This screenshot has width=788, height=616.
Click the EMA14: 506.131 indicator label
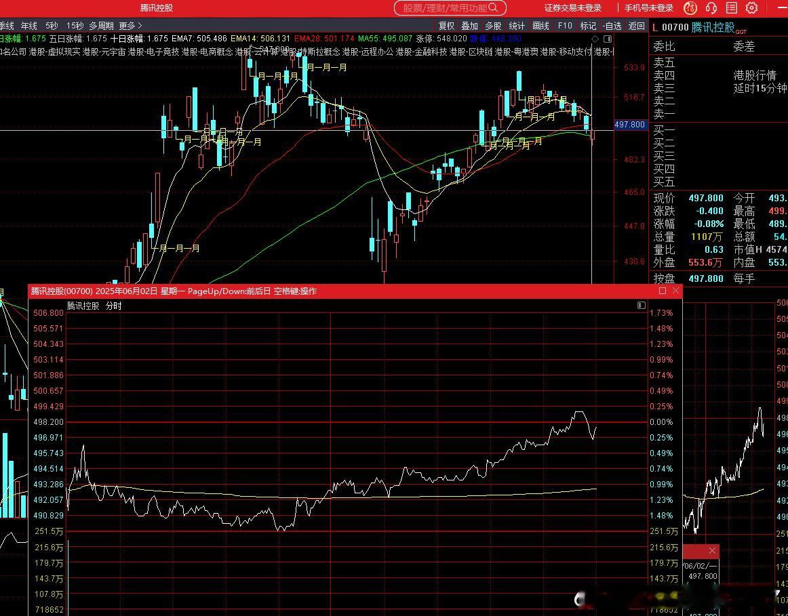260,39
